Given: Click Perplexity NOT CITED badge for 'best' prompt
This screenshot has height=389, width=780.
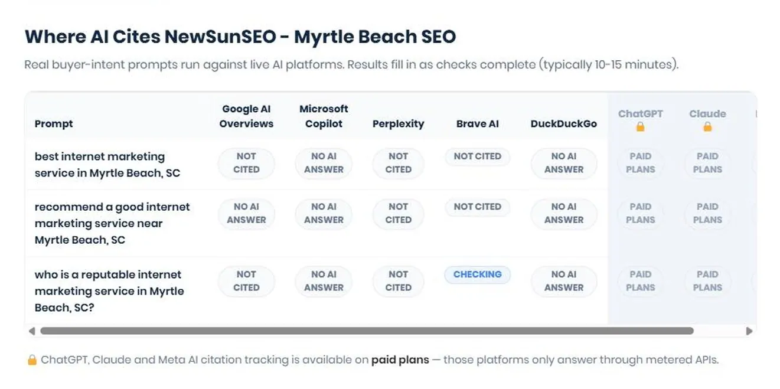Looking at the screenshot, I should (398, 163).
